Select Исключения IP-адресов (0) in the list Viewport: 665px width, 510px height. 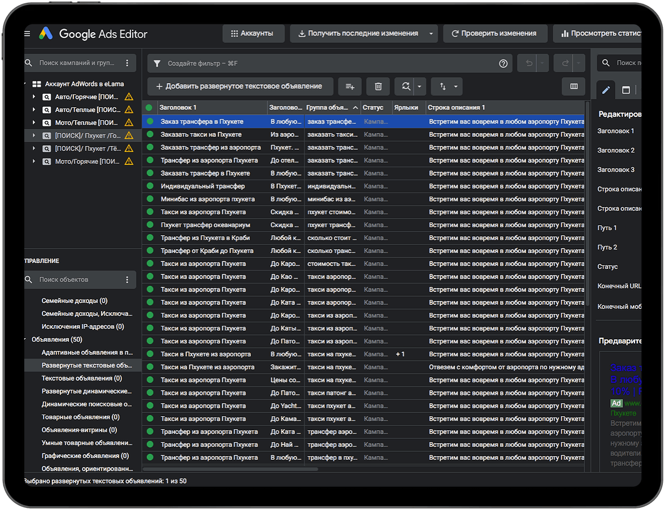82,326
